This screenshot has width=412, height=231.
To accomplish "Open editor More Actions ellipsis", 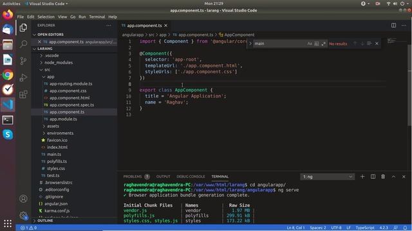I will (404, 26).
